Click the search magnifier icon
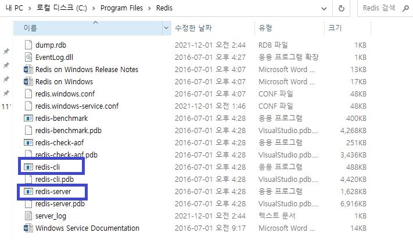This screenshot has height=240, width=413. (405, 9)
